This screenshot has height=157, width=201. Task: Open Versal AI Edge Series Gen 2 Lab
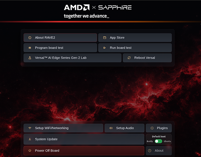72,58
